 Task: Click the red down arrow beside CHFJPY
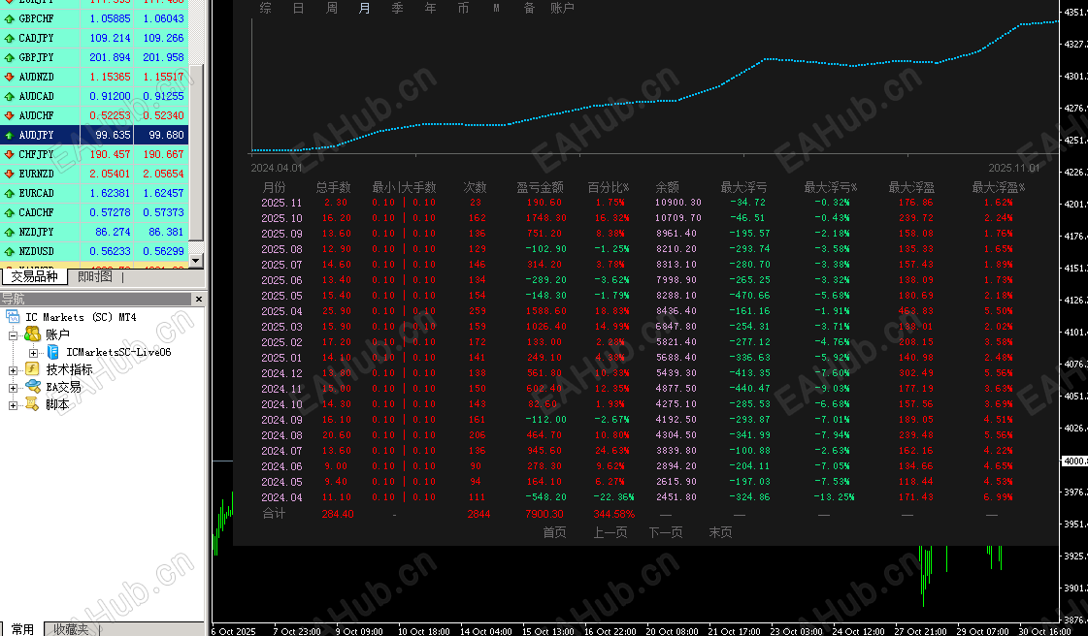pos(9,154)
